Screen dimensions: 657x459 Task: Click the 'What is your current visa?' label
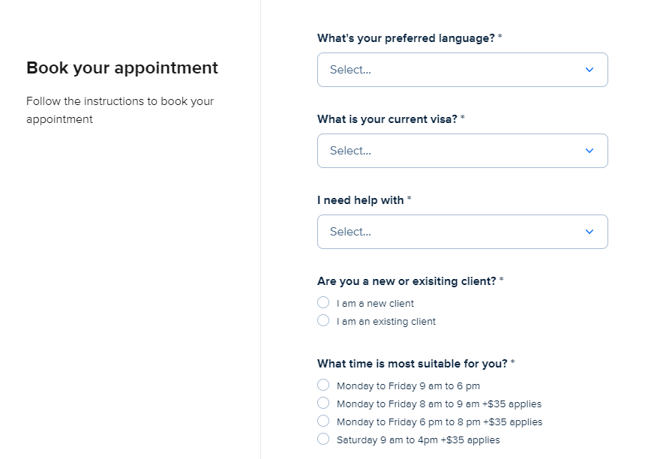387,119
